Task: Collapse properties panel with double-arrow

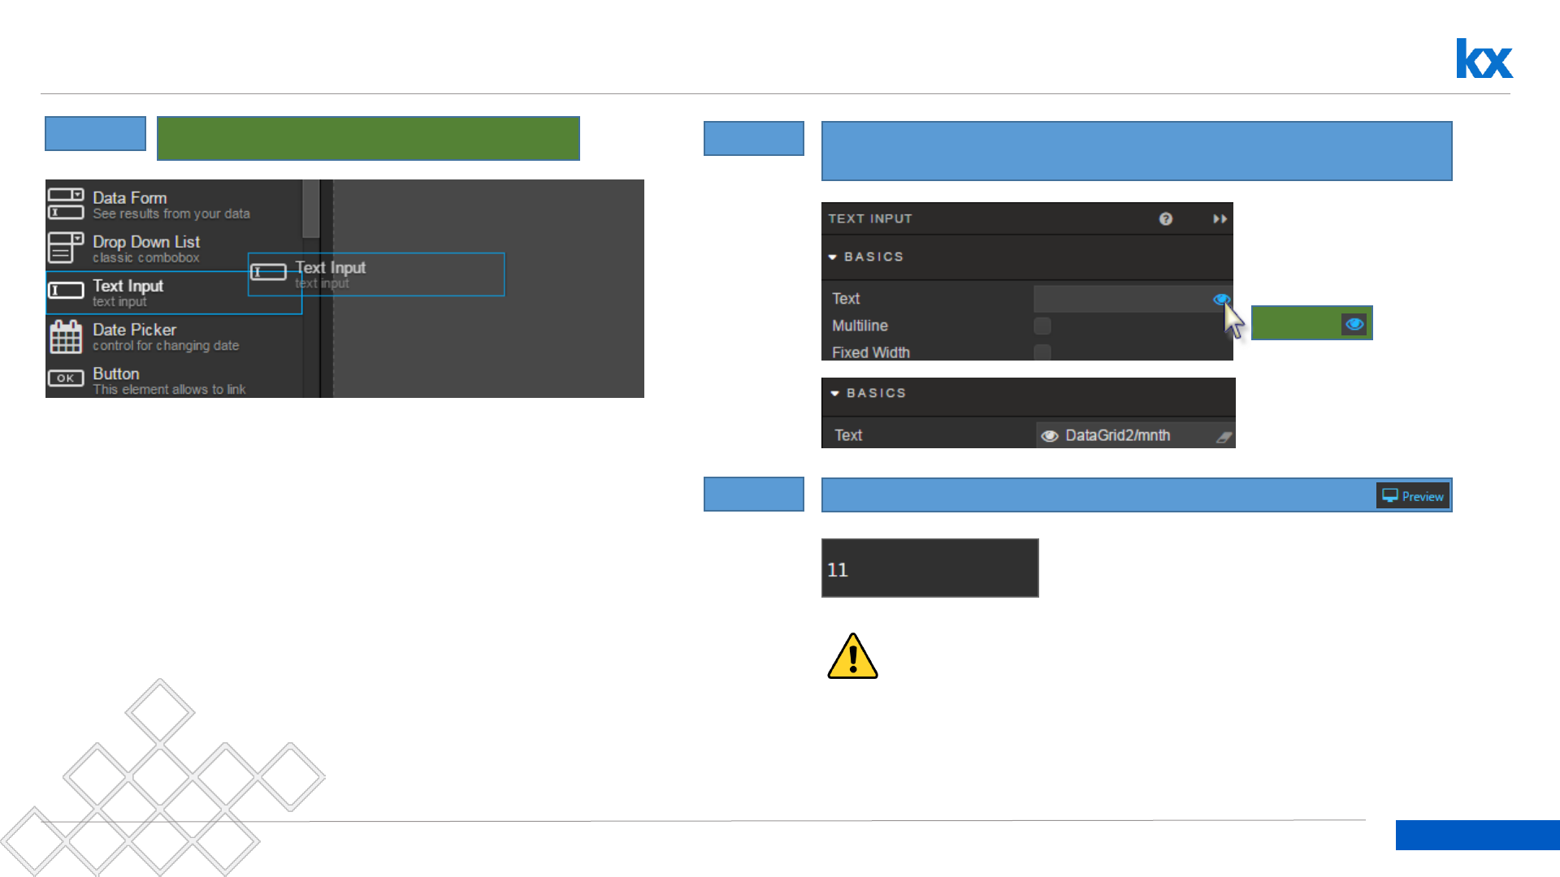Action: click(x=1220, y=219)
